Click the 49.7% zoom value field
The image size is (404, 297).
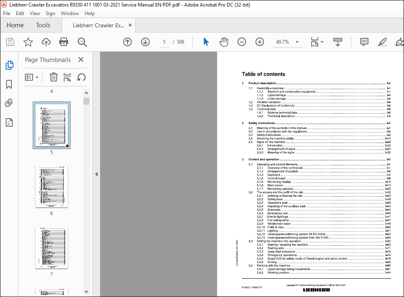(x=282, y=42)
